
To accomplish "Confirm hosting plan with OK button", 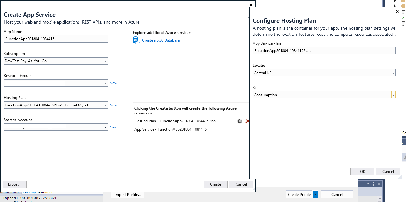I will (362, 171).
